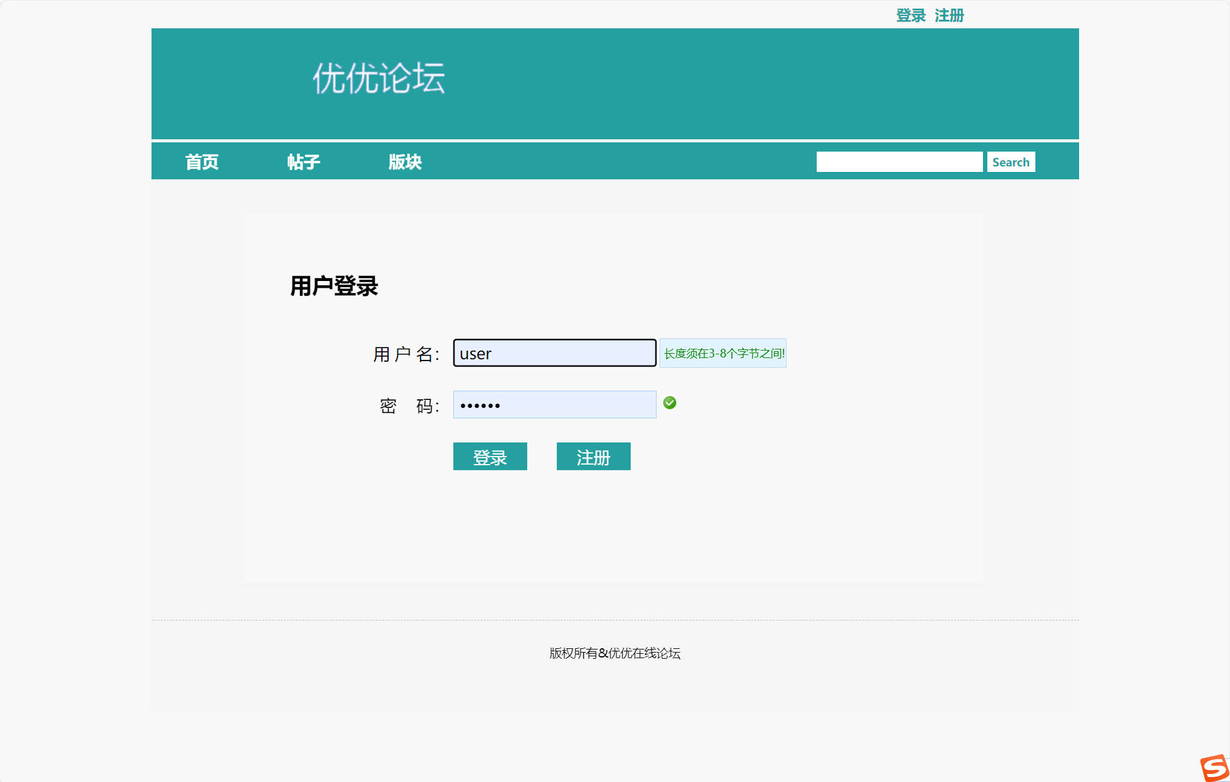Click the 优优论坛 site logo
Viewport: 1230px width, 782px height.
[x=379, y=78]
